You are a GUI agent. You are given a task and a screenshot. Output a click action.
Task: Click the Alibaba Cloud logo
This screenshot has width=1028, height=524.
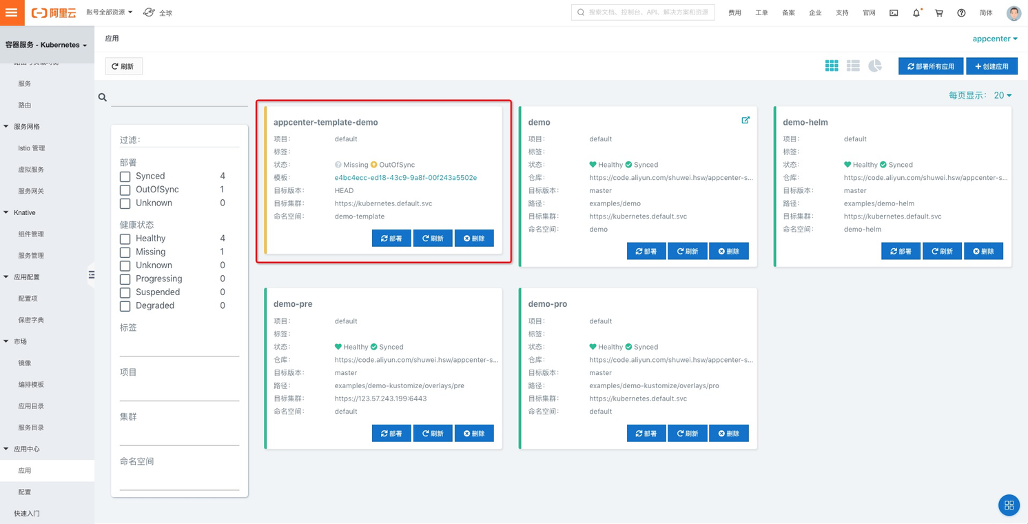click(x=54, y=13)
